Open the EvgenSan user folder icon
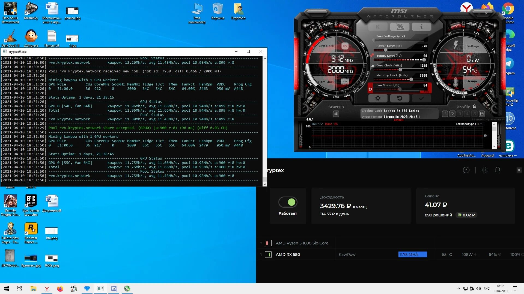The image size is (524, 294). pos(238,11)
